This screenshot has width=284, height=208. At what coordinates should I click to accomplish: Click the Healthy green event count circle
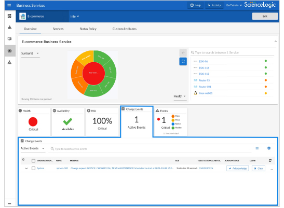tap(173, 128)
